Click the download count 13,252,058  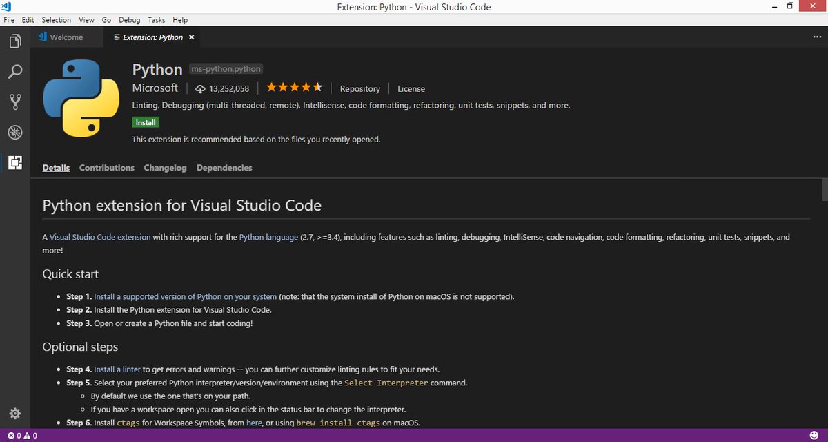click(222, 88)
